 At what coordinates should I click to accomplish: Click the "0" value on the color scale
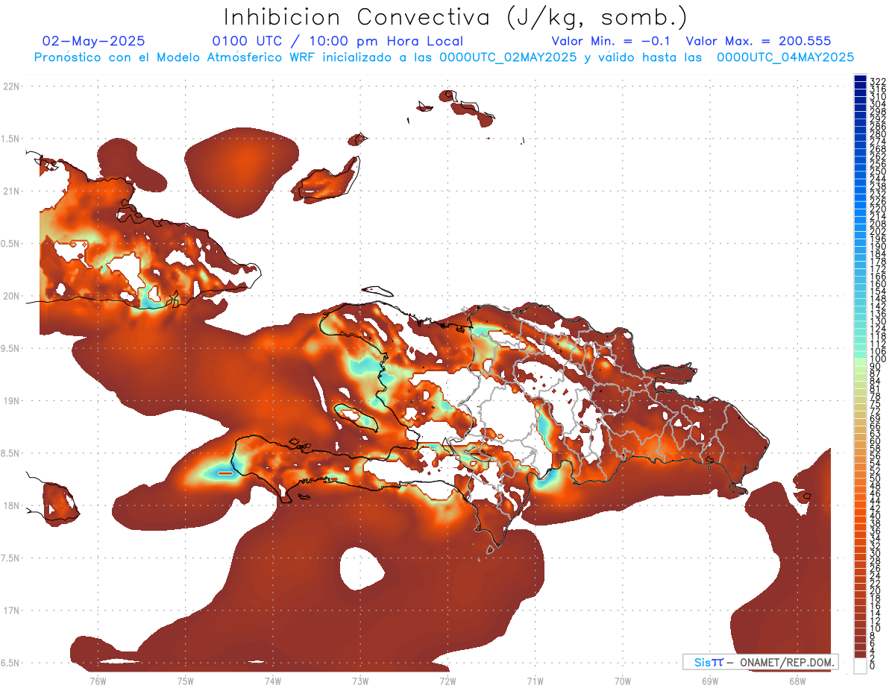click(x=873, y=666)
